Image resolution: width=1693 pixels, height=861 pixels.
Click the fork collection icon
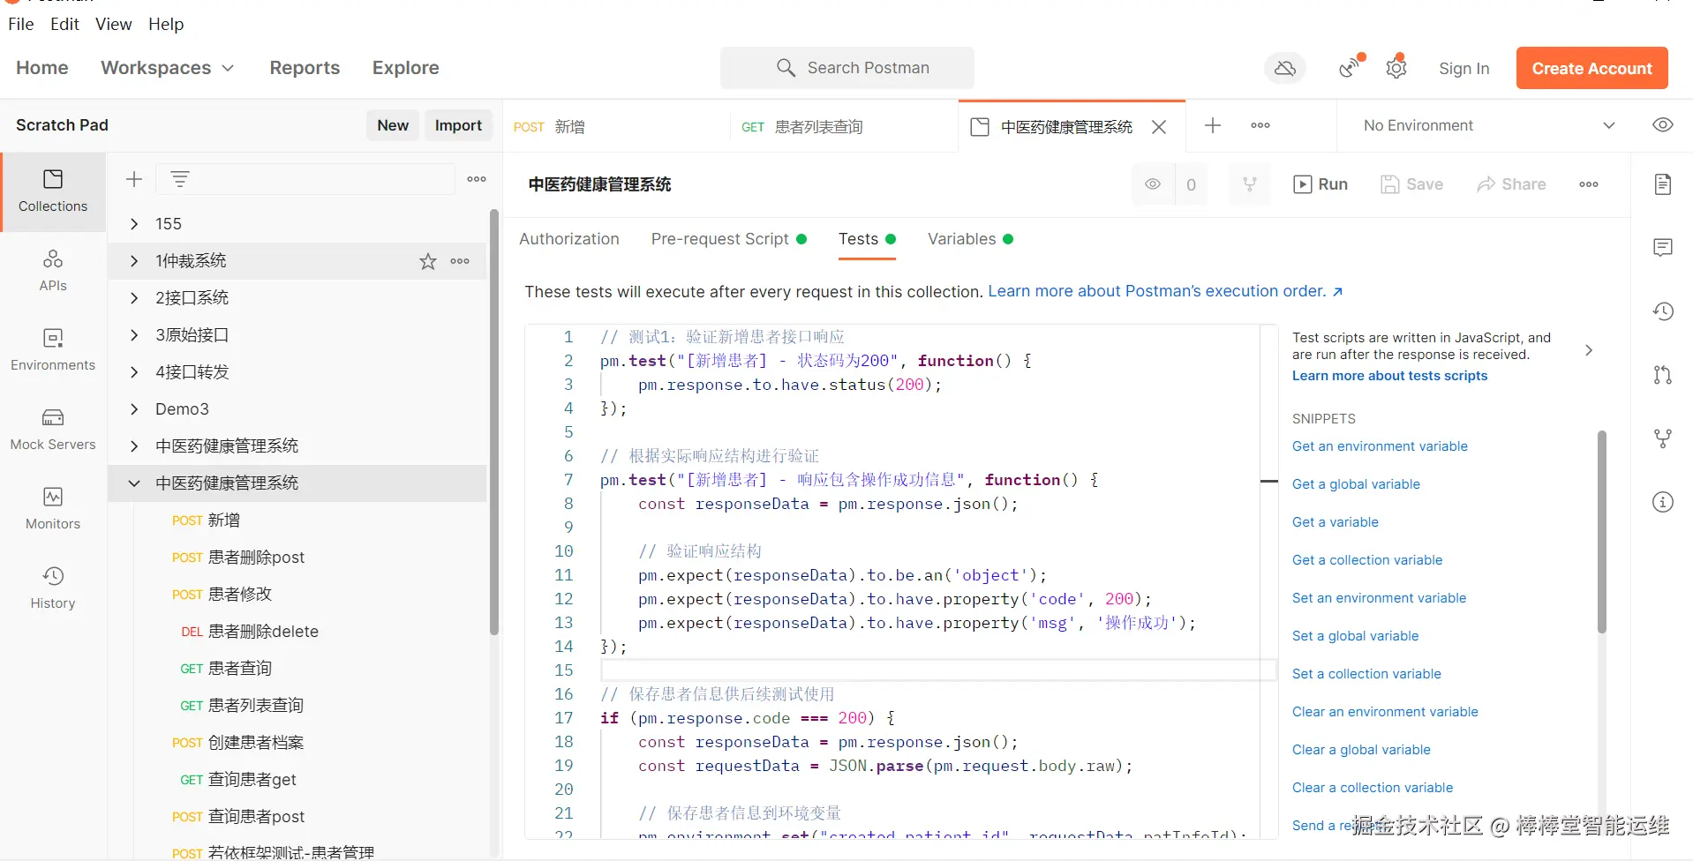click(x=1250, y=183)
